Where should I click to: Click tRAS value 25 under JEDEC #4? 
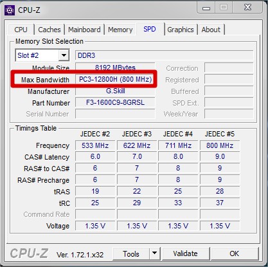(178, 191)
